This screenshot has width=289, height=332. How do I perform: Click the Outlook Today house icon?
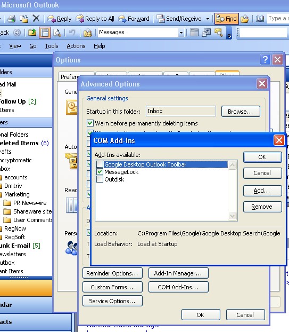(x=88, y=33)
